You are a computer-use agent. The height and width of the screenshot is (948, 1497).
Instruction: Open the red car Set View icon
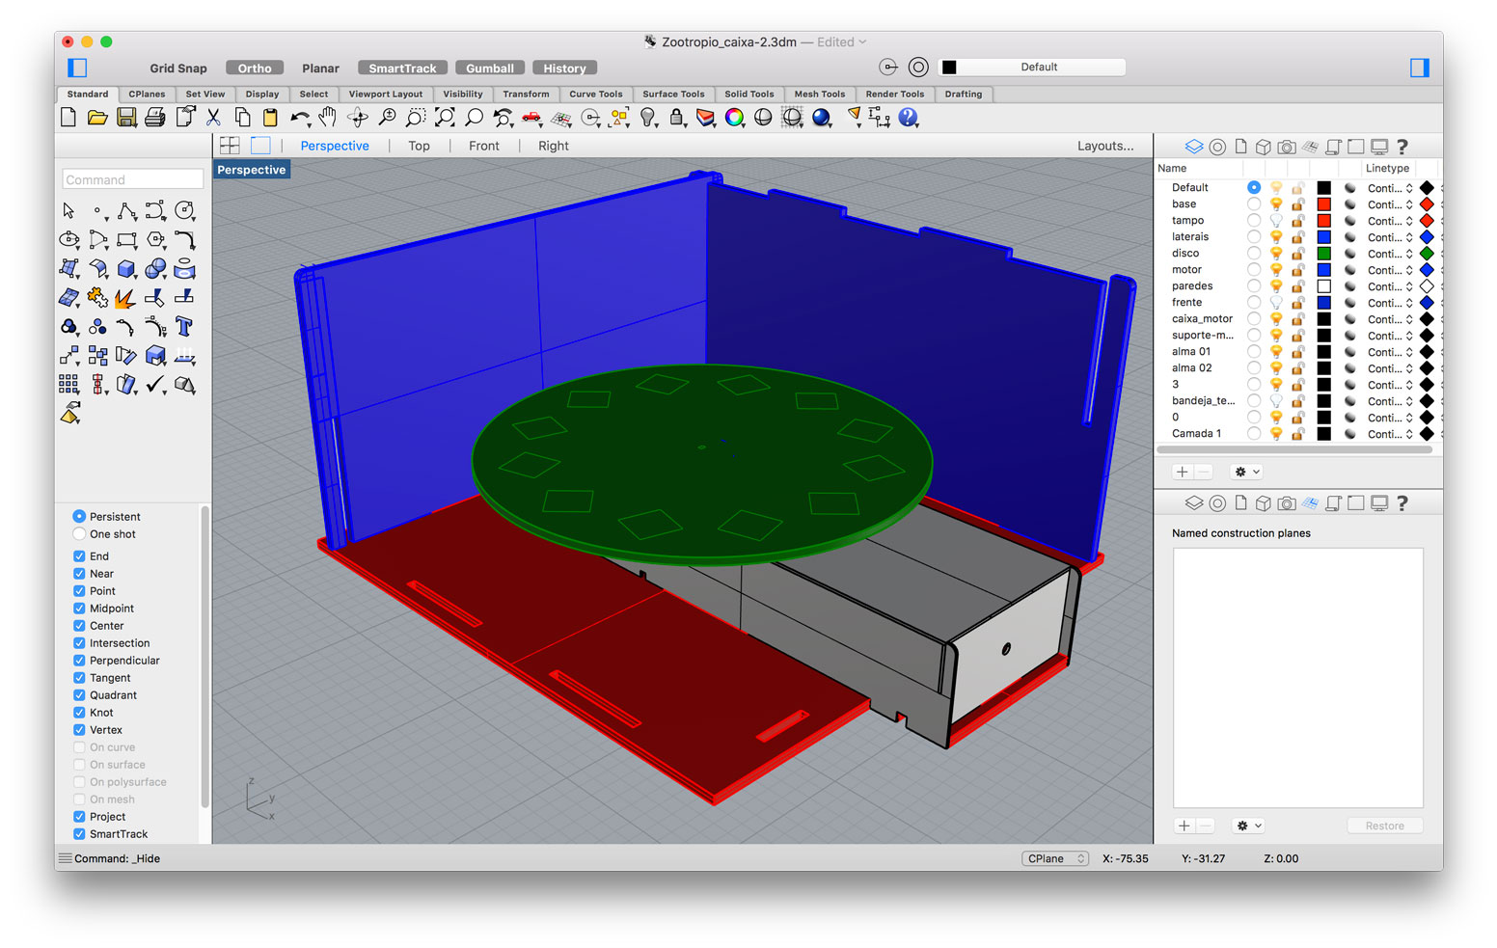pos(531,118)
